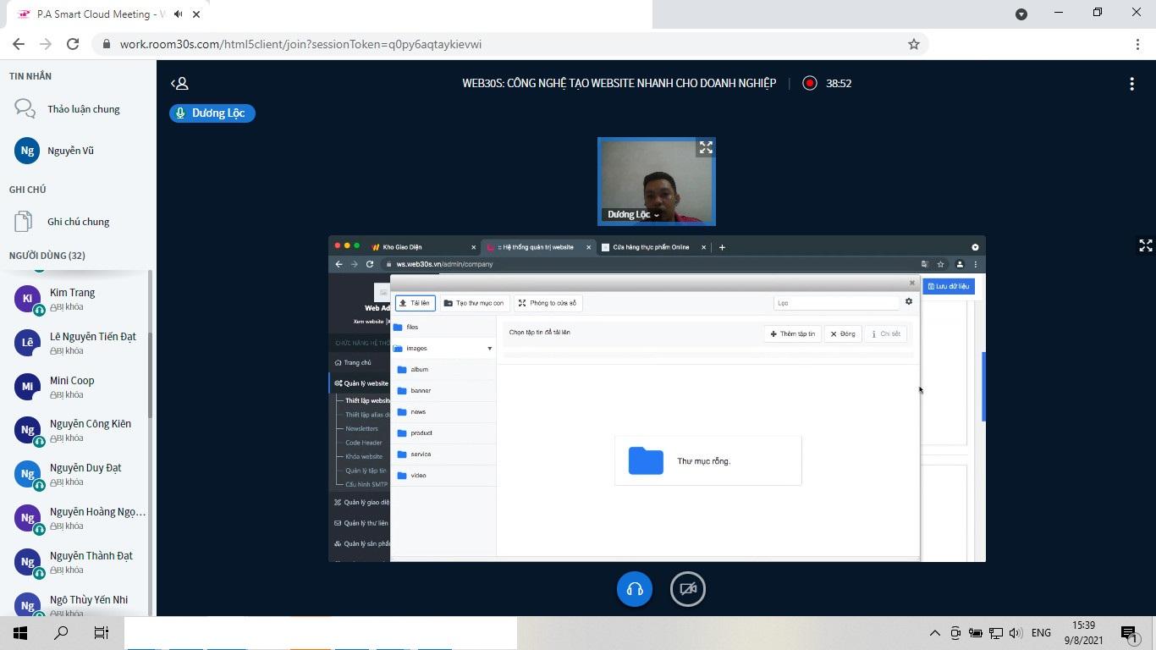Select the news folder
The image size is (1156, 650).
click(443, 412)
